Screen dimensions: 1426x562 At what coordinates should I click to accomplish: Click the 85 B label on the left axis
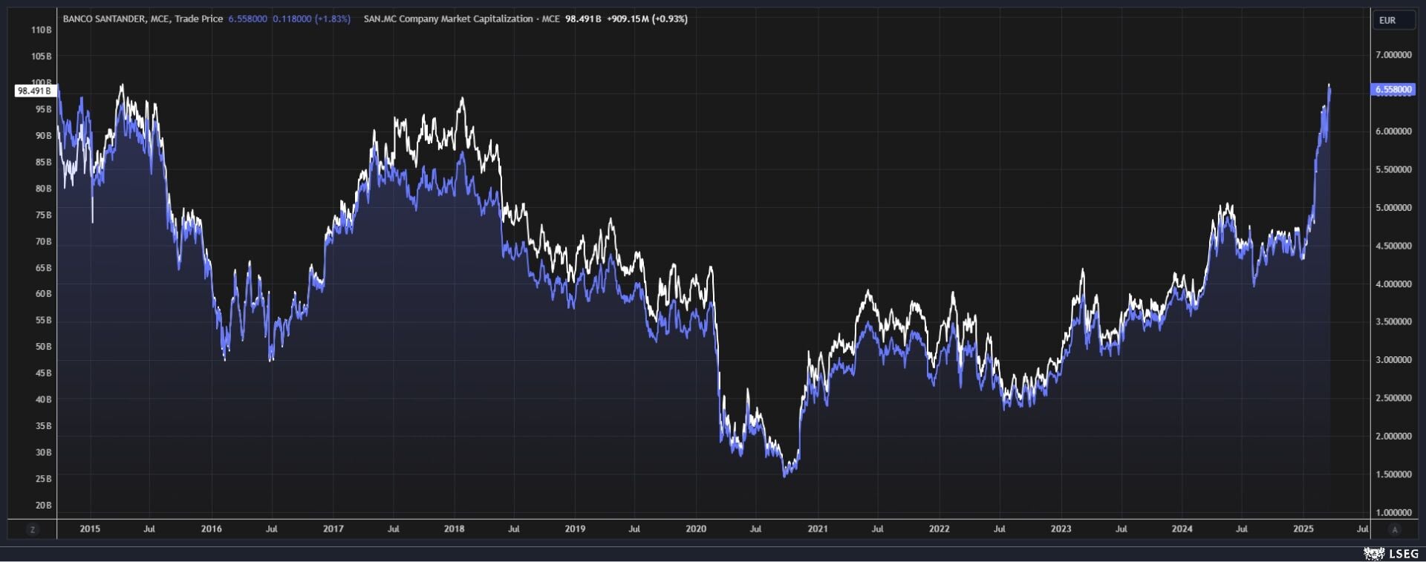[44, 163]
